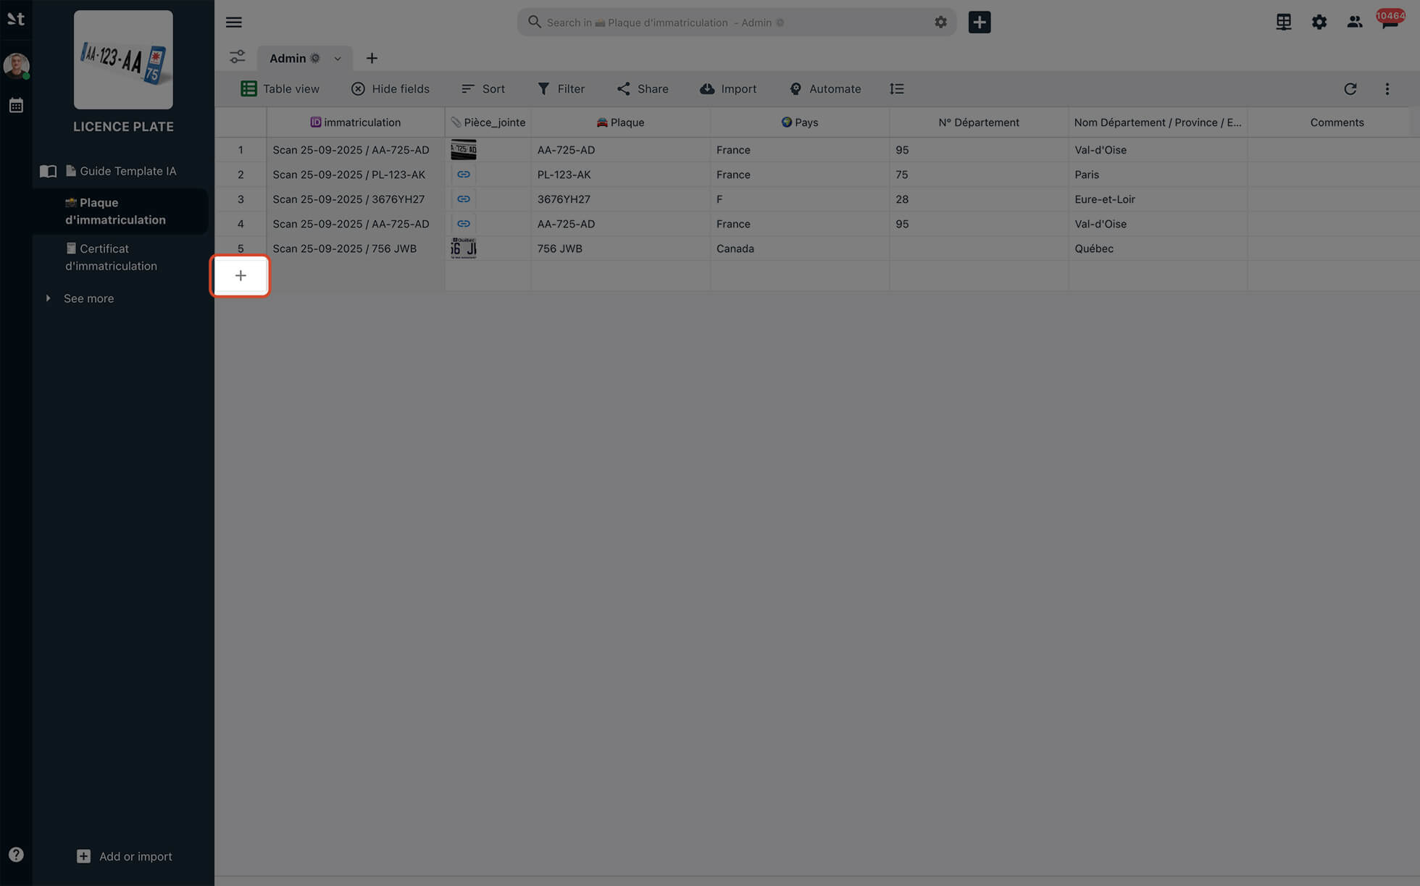1420x886 pixels.
Task: Open the plate thumbnail in row 1
Action: [x=464, y=150]
